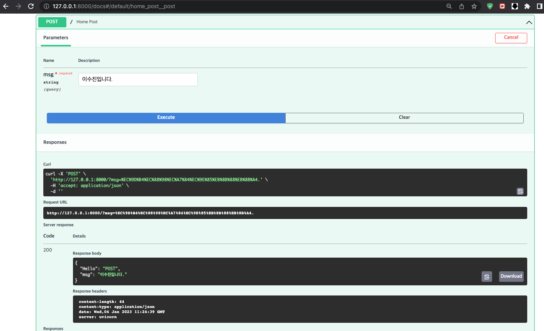Click the zoom magnifier icon in address bar

point(449,6)
